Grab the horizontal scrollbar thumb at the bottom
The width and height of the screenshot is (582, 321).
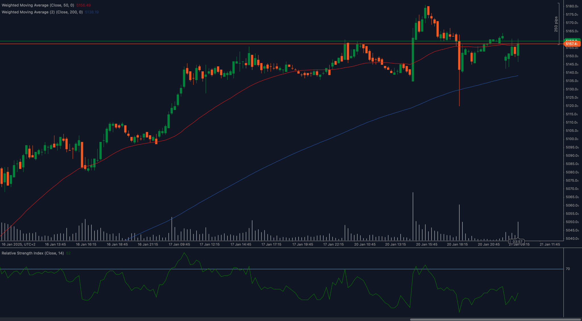point(495,319)
